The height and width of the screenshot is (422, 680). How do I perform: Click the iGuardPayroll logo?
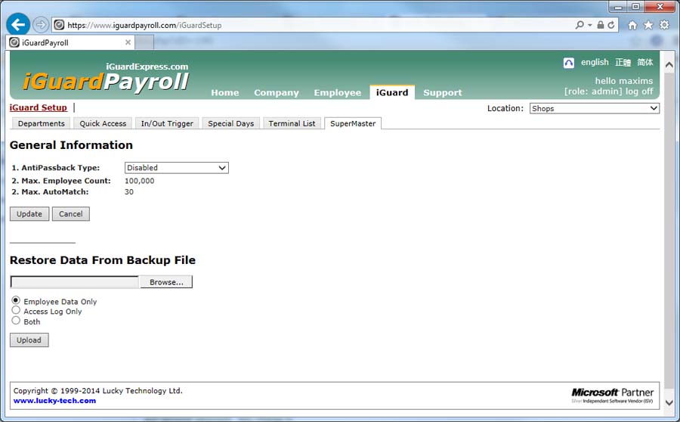[x=106, y=81]
